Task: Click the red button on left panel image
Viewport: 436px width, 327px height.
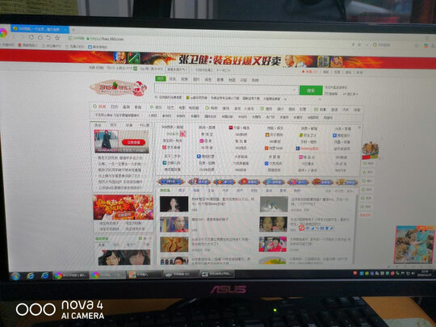Action: (133, 142)
